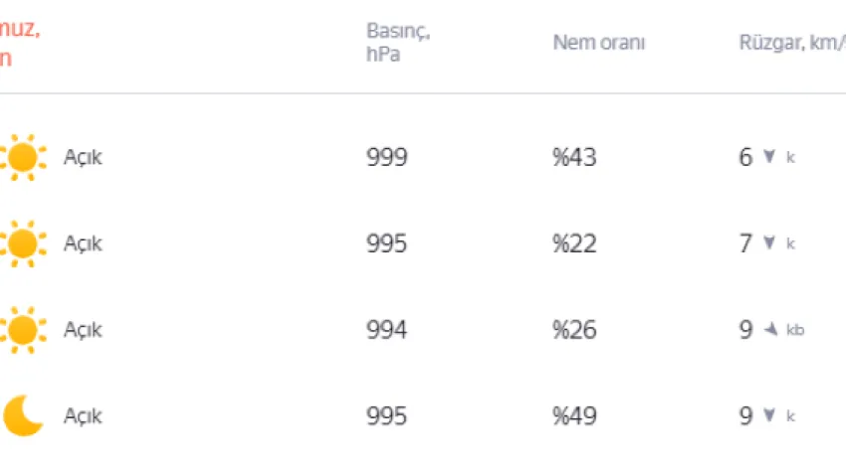The image size is (846, 475).
Task: Click the %22 humidity value
Action: coord(575,243)
